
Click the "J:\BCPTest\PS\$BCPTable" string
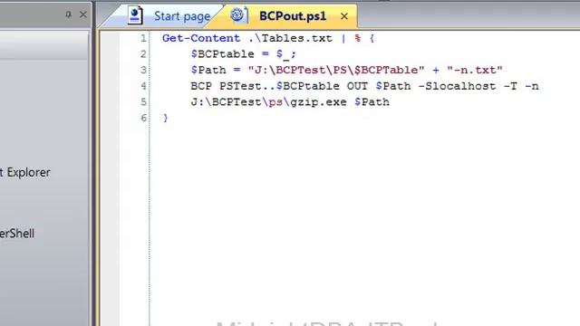336,70
